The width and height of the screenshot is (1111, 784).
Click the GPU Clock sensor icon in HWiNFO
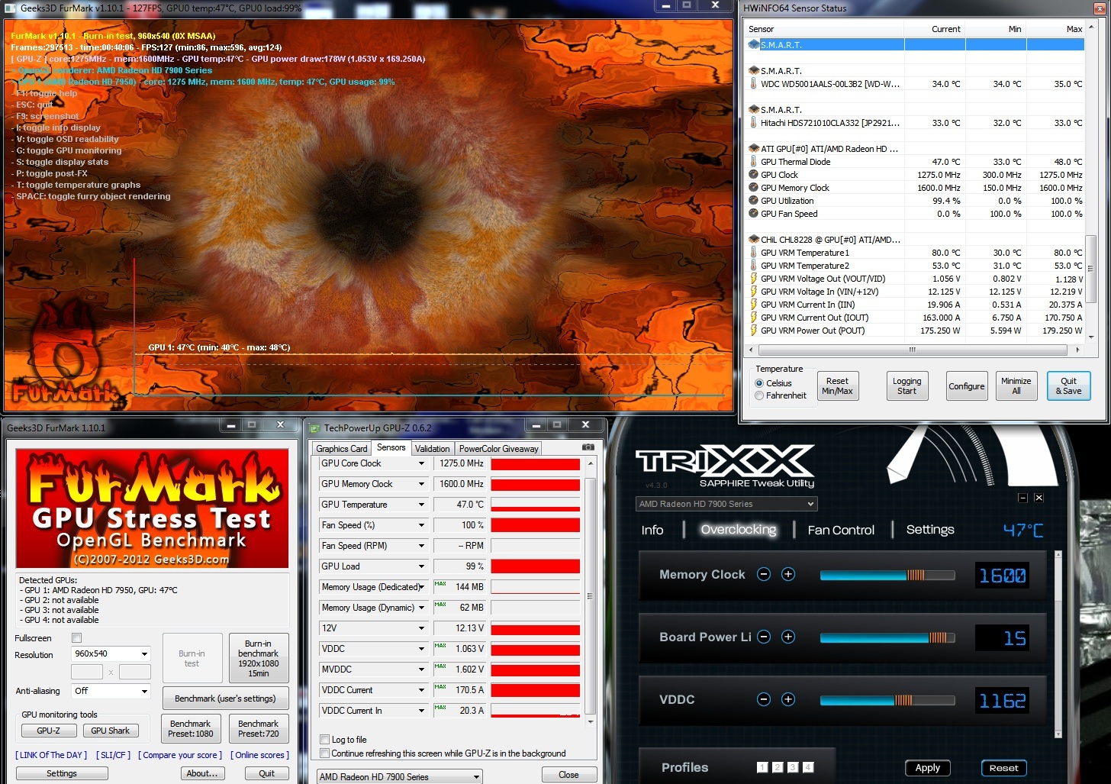[754, 175]
